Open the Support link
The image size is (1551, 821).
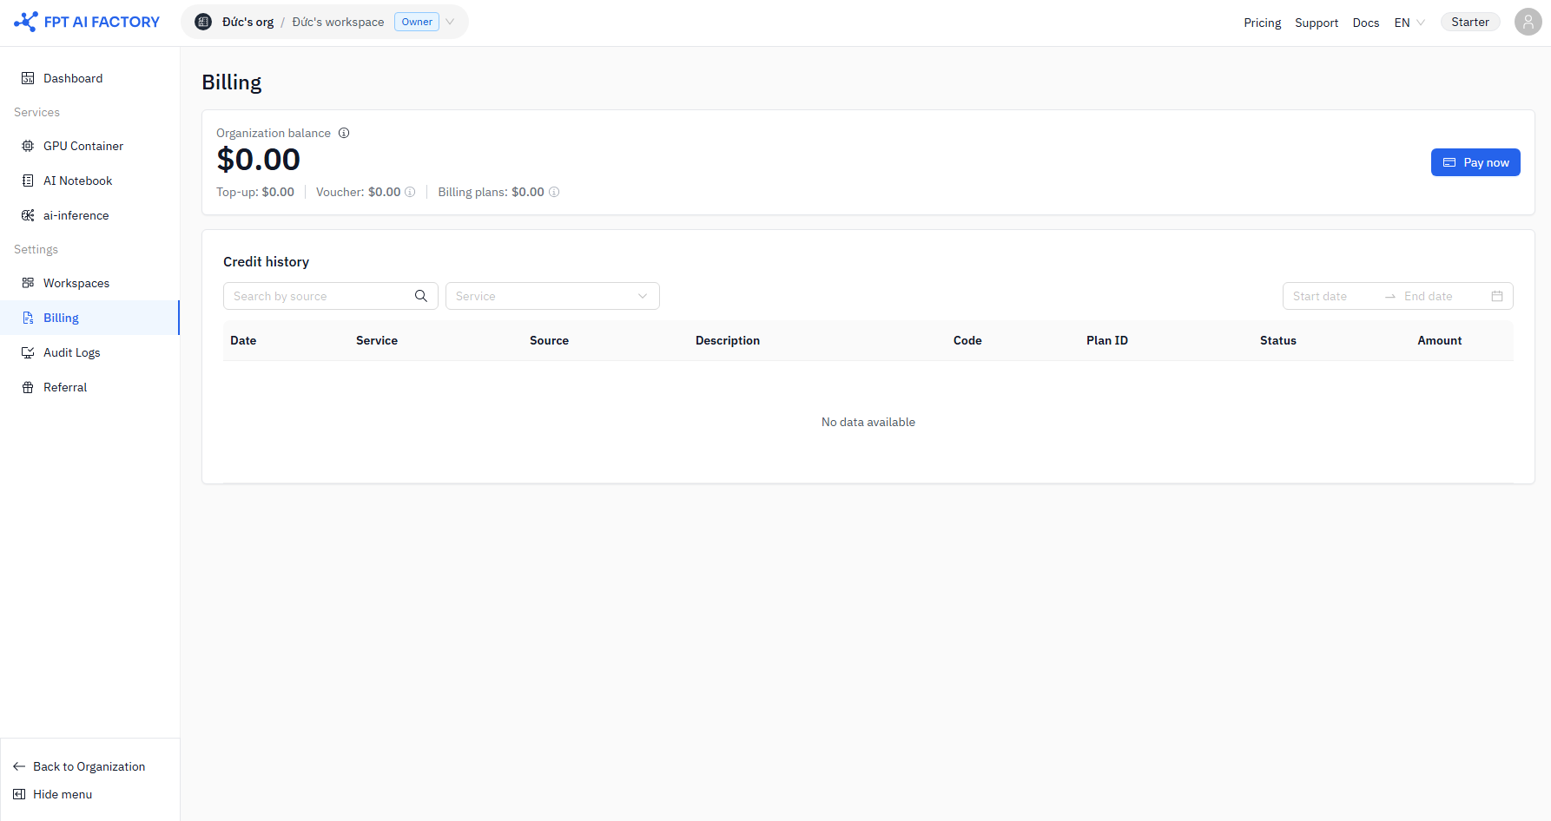pyautogui.click(x=1317, y=23)
